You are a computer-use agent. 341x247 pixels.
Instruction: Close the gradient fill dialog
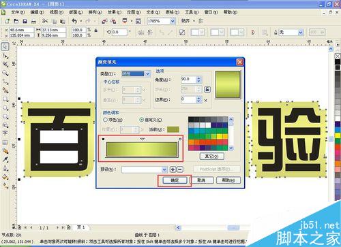coord(239,62)
